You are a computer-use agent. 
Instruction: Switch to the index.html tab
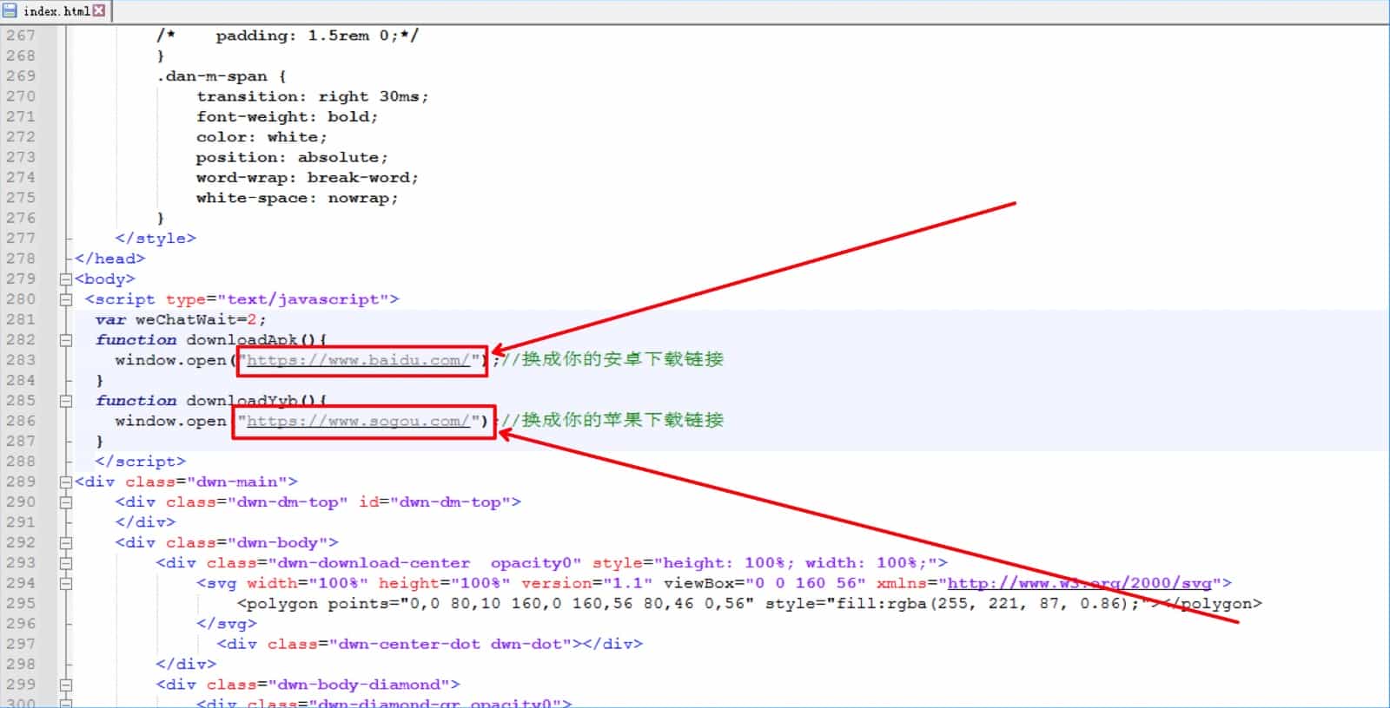pyautogui.click(x=56, y=10)
